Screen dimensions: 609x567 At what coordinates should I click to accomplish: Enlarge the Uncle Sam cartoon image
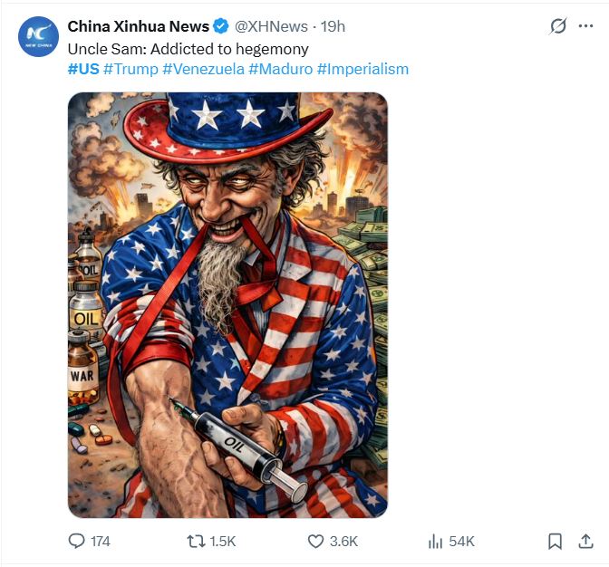coord(227,304)
